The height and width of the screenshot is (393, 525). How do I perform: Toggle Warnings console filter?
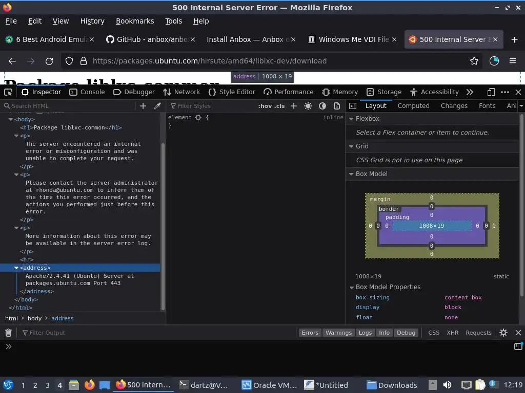click(x=338, y=333)
